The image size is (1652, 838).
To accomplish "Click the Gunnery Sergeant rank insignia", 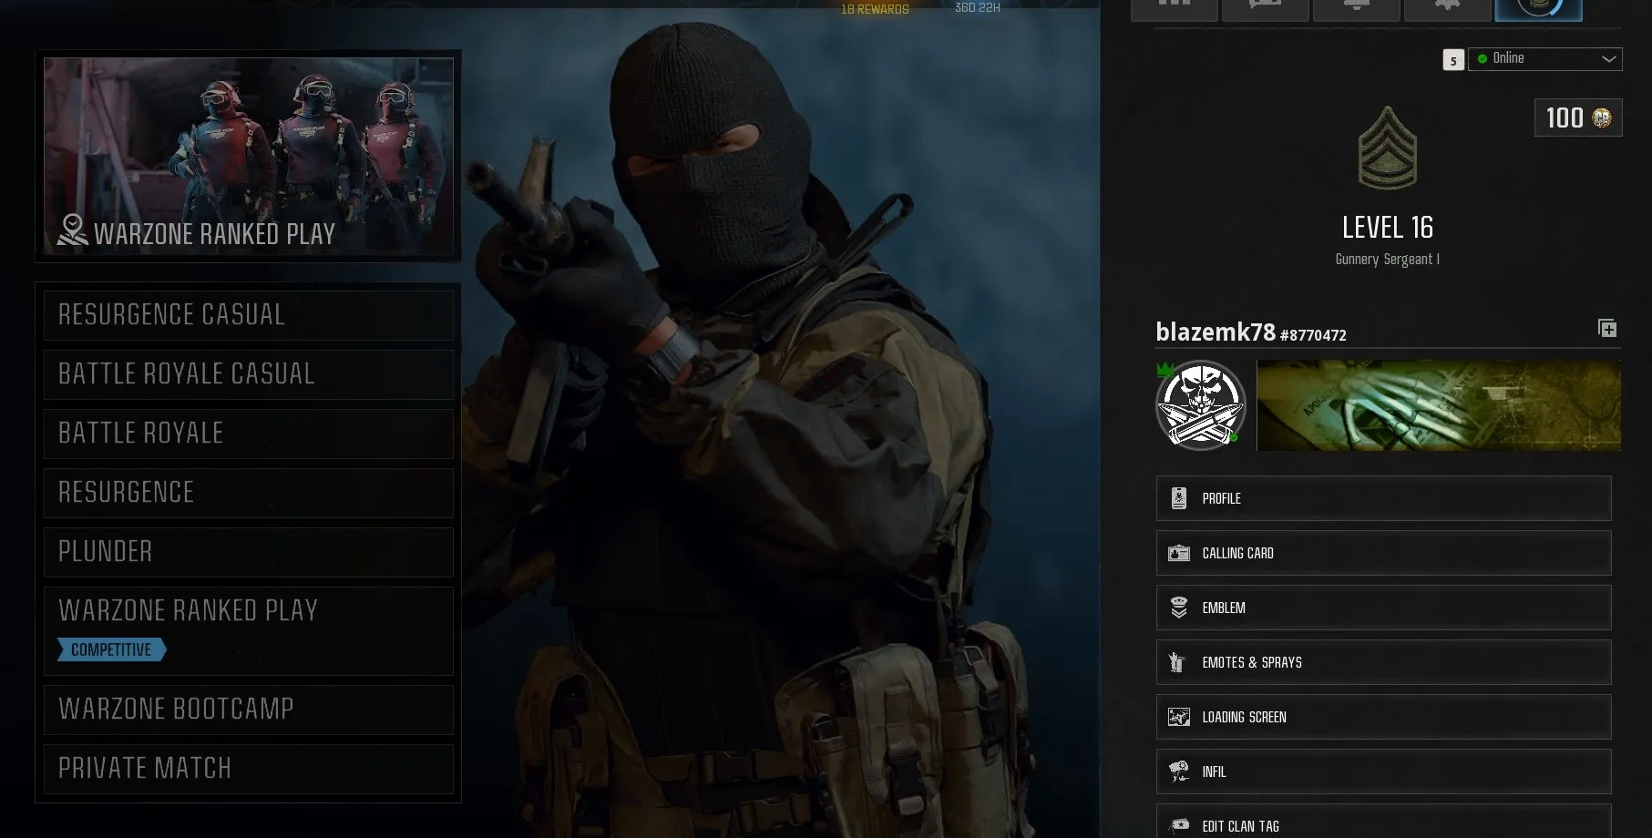I will point(1388,148).
